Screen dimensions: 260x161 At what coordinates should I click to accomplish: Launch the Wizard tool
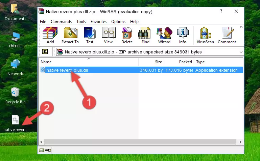pos(164,35)
